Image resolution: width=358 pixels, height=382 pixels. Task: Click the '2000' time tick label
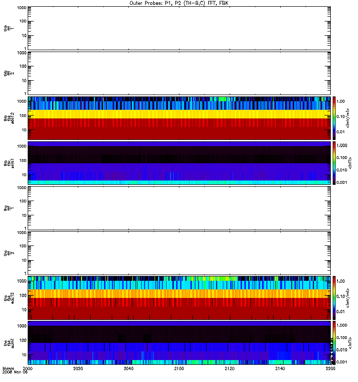[x=28, y=369]
